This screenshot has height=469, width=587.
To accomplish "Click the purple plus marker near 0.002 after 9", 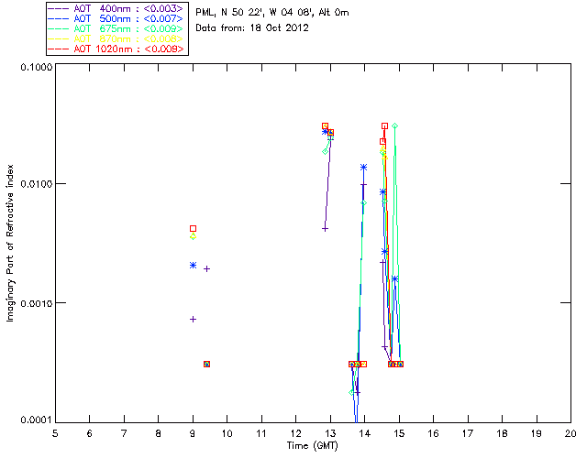I will pos(206,269).
